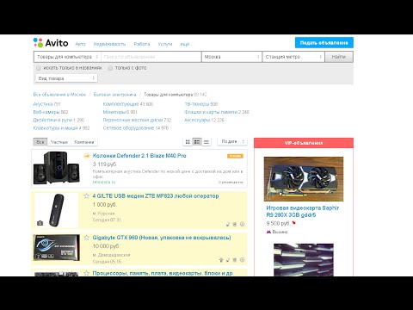The height and width of the screenshot is (310, 413).
Task: Open the Колонки Defender 2.1 Blaze M40 Pro listing
Action: pos(139,156)
